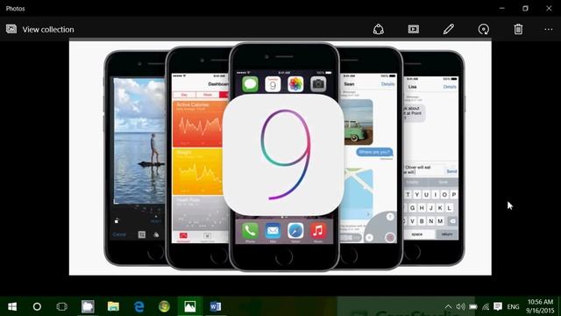The height and width of the screenshot is (316, 561).
Task: Close the Photos window
Action: [x=549, y=8]
